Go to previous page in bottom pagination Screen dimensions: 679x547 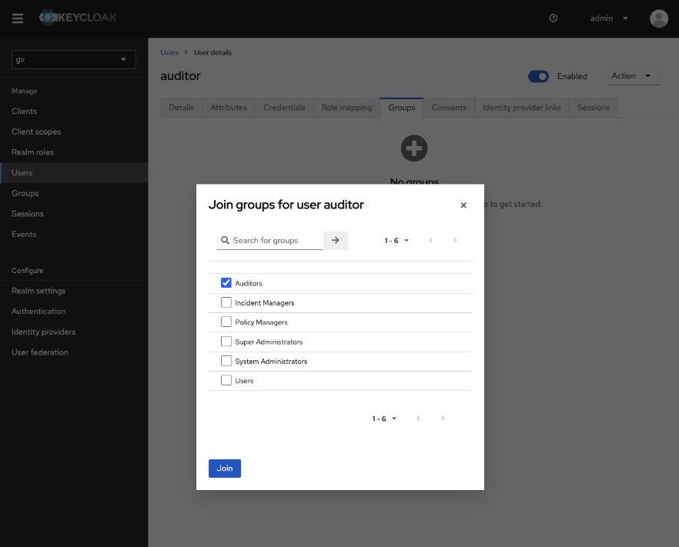tap(418, 419)
